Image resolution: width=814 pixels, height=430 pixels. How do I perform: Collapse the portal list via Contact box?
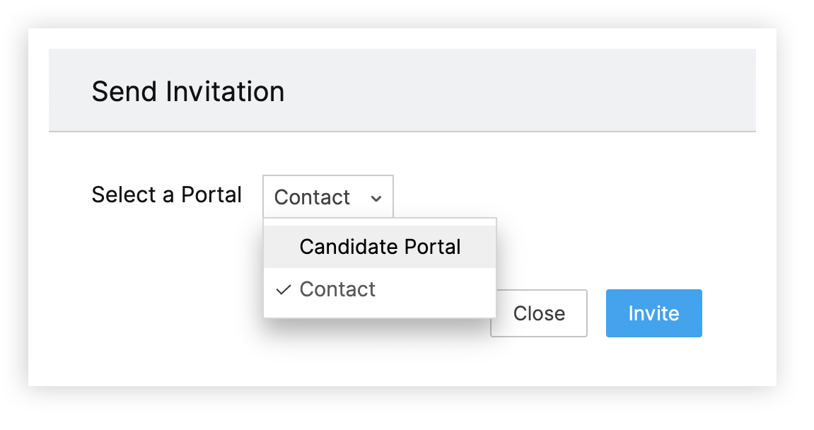click(x=327, y=197)
